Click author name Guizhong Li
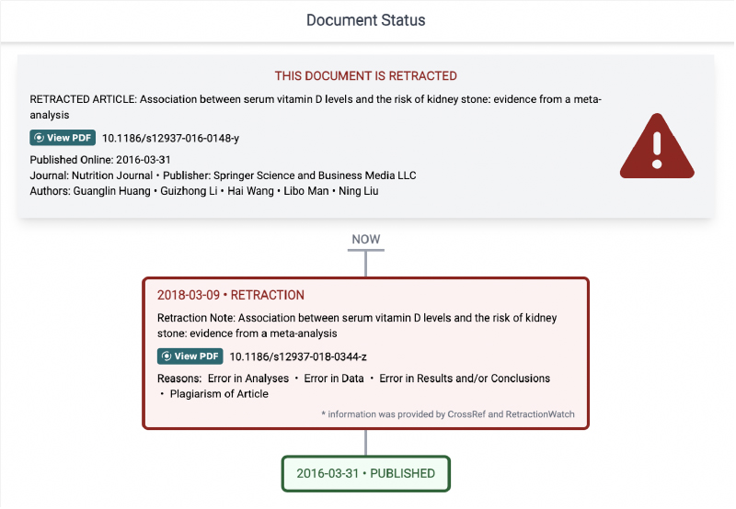 click(x=189, y=191)
